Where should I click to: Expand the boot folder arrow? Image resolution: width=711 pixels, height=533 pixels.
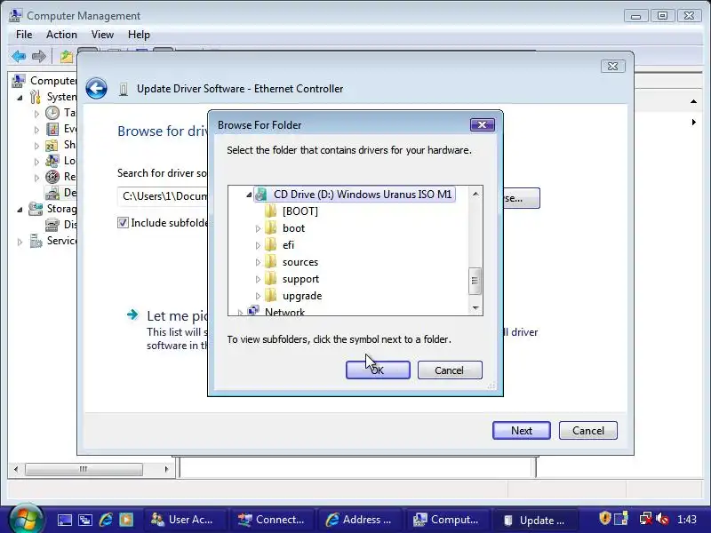[x=258, y=228]
